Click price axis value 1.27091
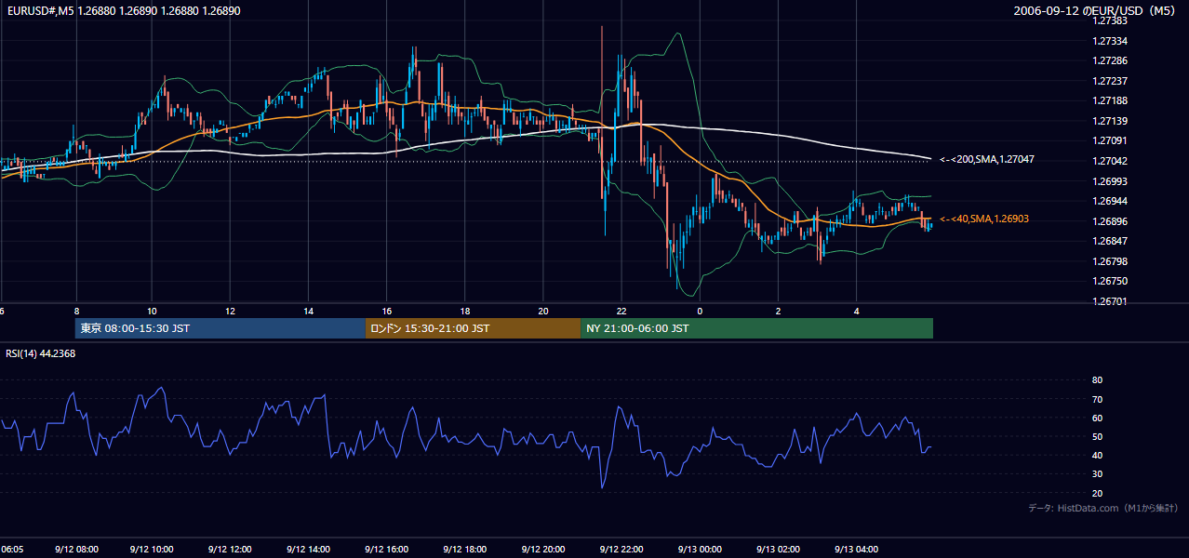The width and height of the screenshot is (1189, 558). [1109, 140]
